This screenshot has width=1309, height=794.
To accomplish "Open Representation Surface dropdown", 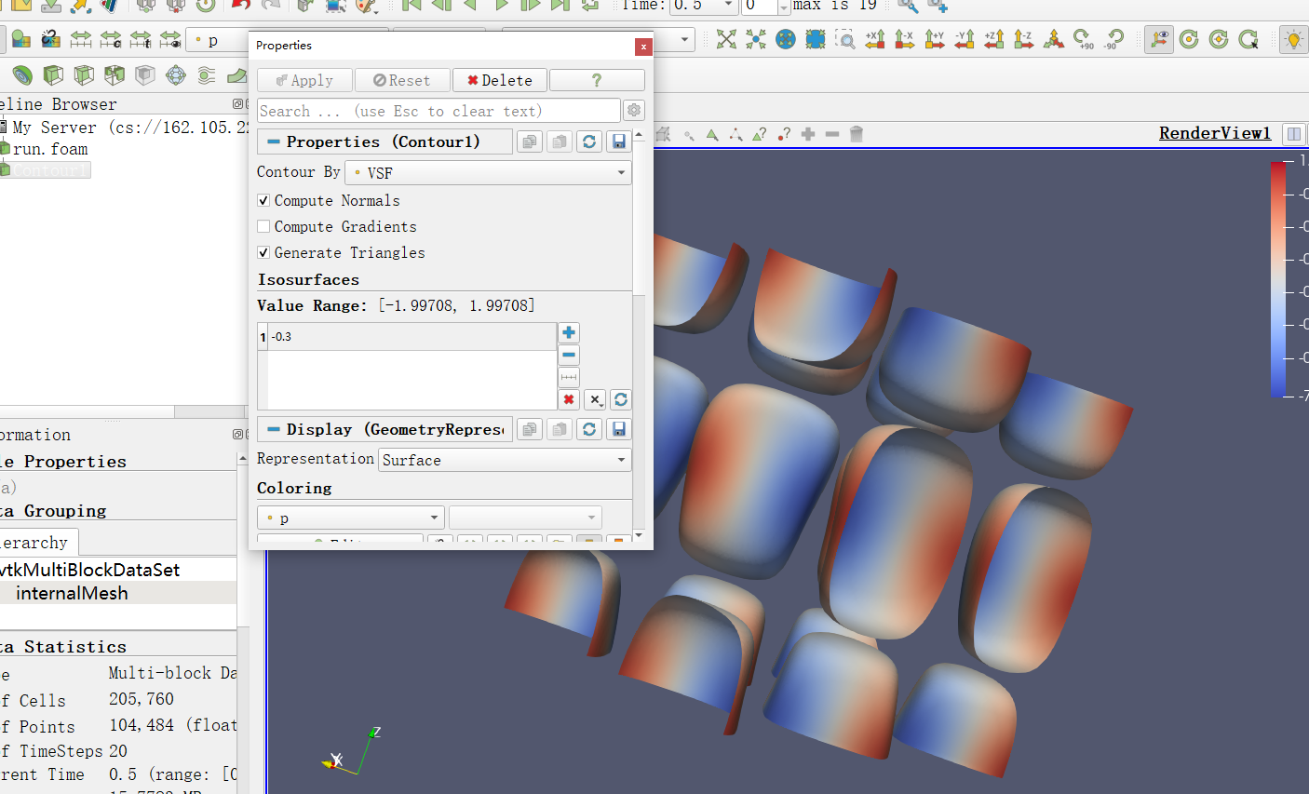I will 505,460.
